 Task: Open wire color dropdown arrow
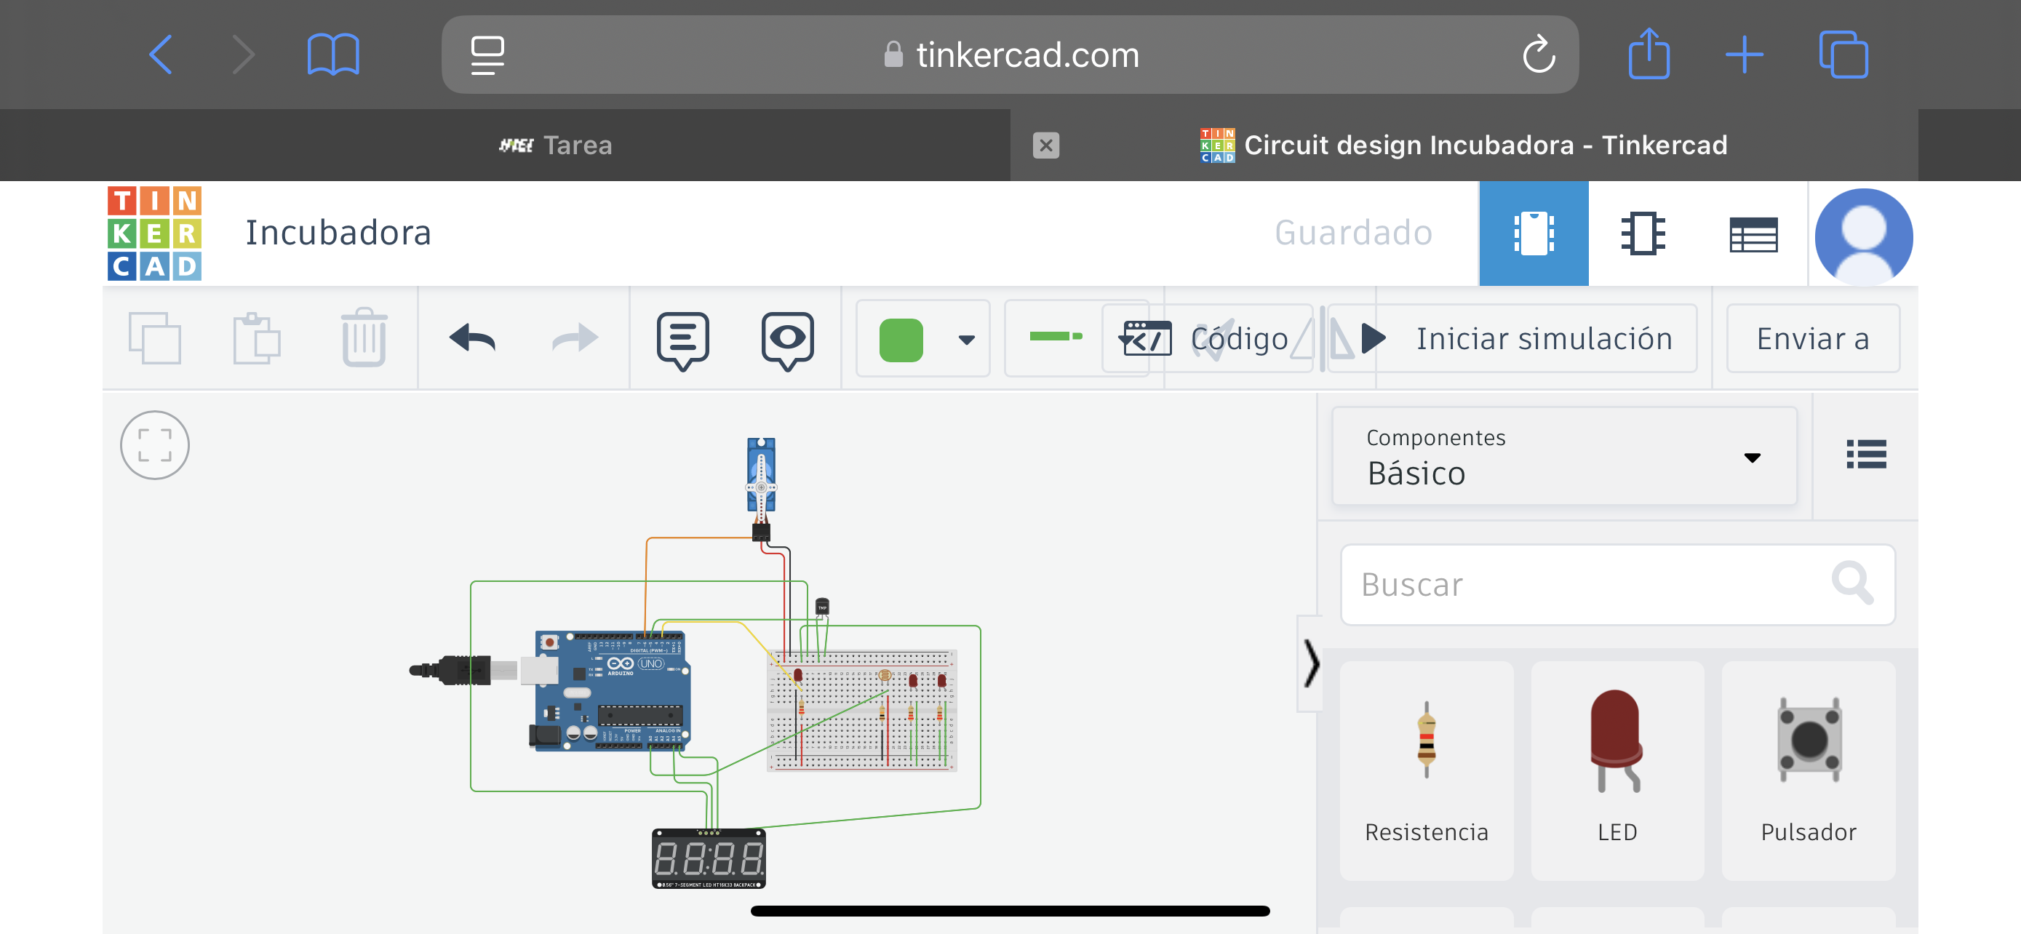coord(966,339)
